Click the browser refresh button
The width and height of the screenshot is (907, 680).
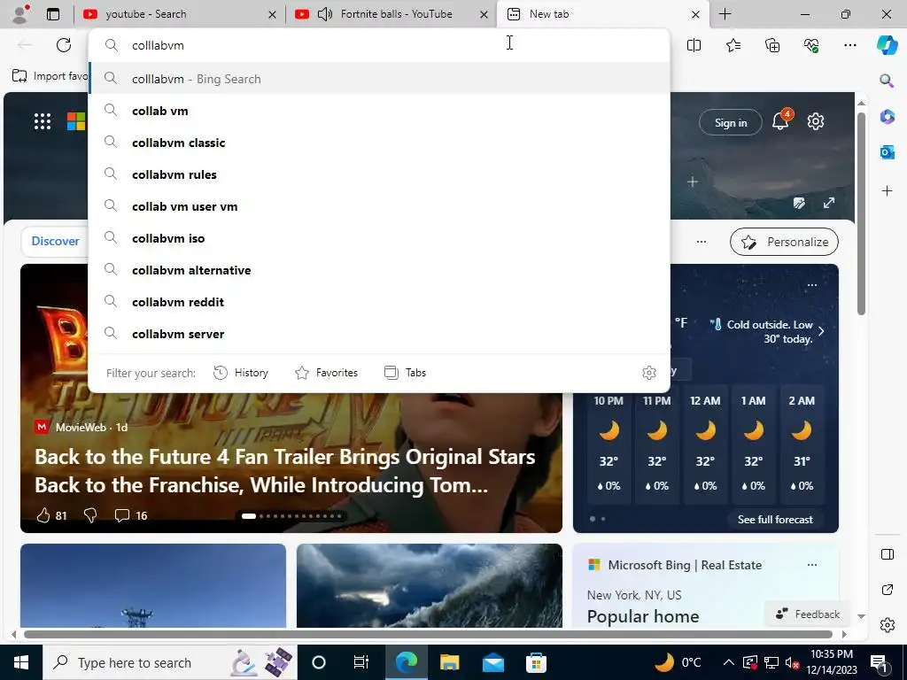pyautogui.click(x=64, y=45)
